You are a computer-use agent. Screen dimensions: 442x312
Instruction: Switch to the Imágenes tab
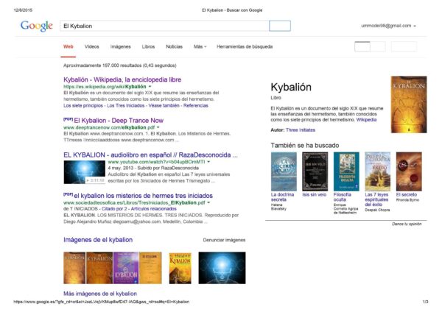pyautogui.click(x=120, y=47)
